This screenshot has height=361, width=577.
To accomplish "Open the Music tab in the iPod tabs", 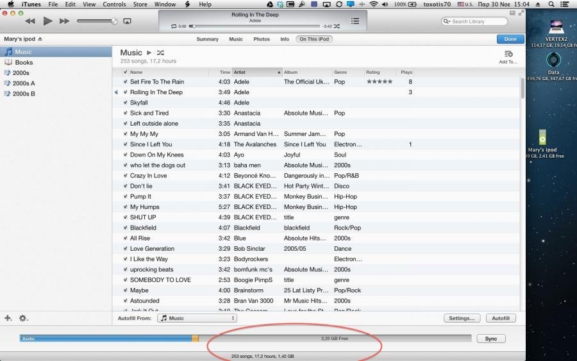I will [x=236, y=39].
